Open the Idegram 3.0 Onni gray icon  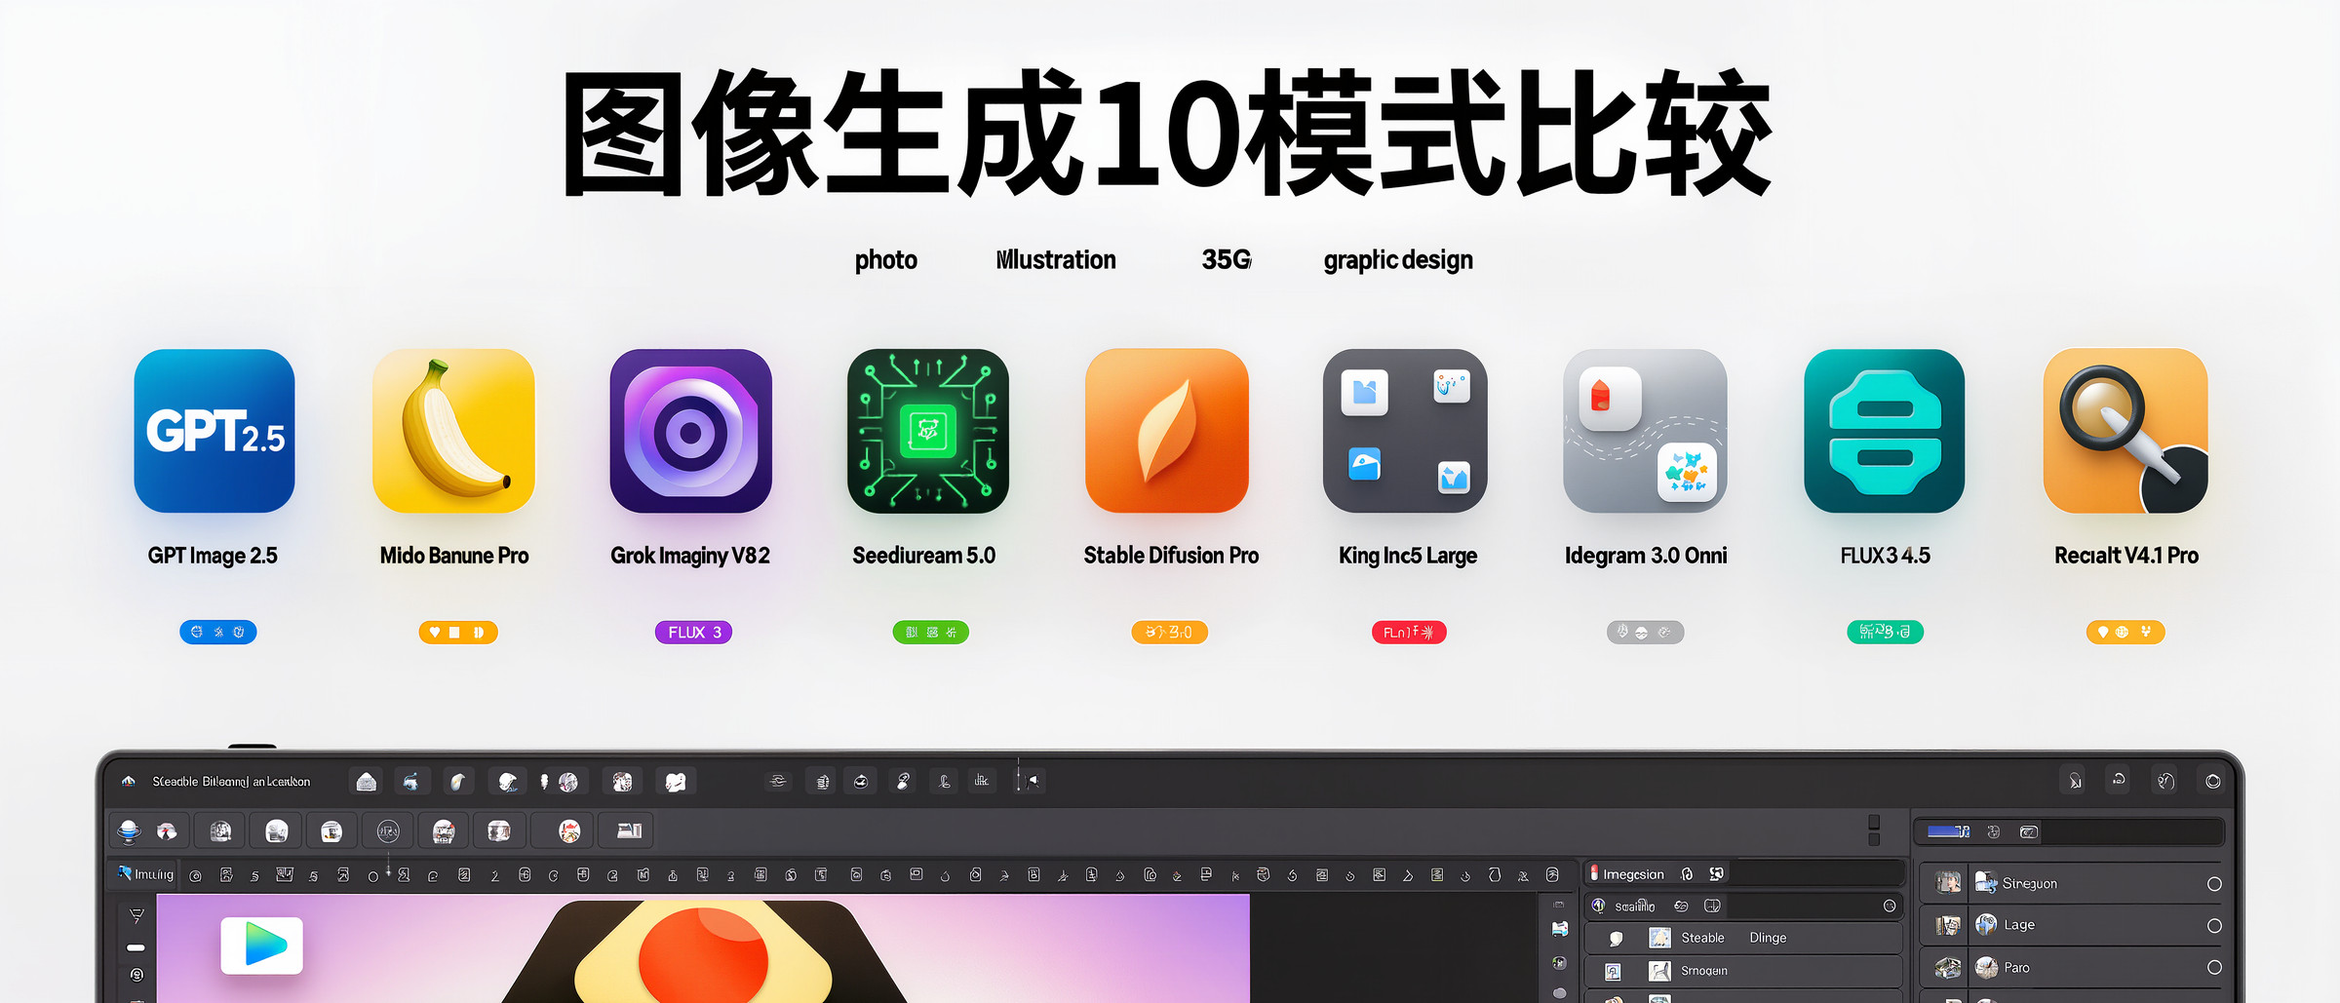coord(1645,431)
